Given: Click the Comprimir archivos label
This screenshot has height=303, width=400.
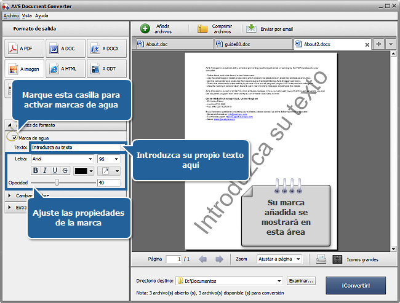Looking at the screenshot, I should tap(222, 29).
